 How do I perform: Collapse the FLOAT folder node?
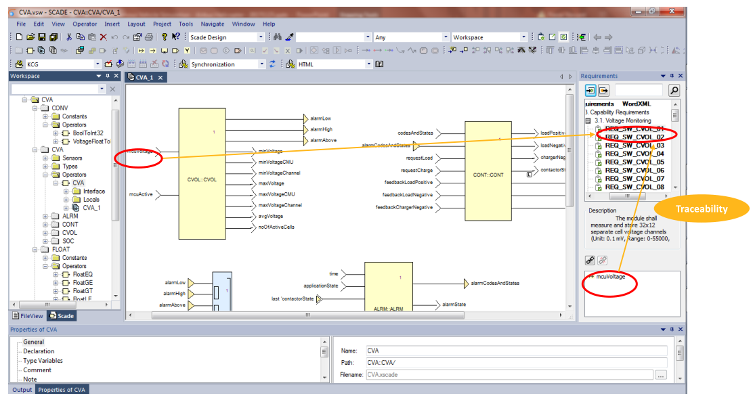click(x=35, y=249)
